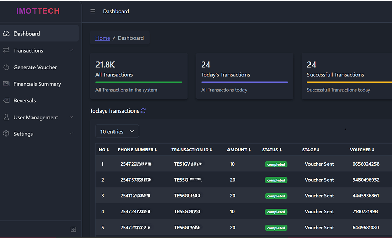This screenshot has height=238, width=392.
Task: Toggle the hamburger menu icon in header
Action: click(93, 11)
